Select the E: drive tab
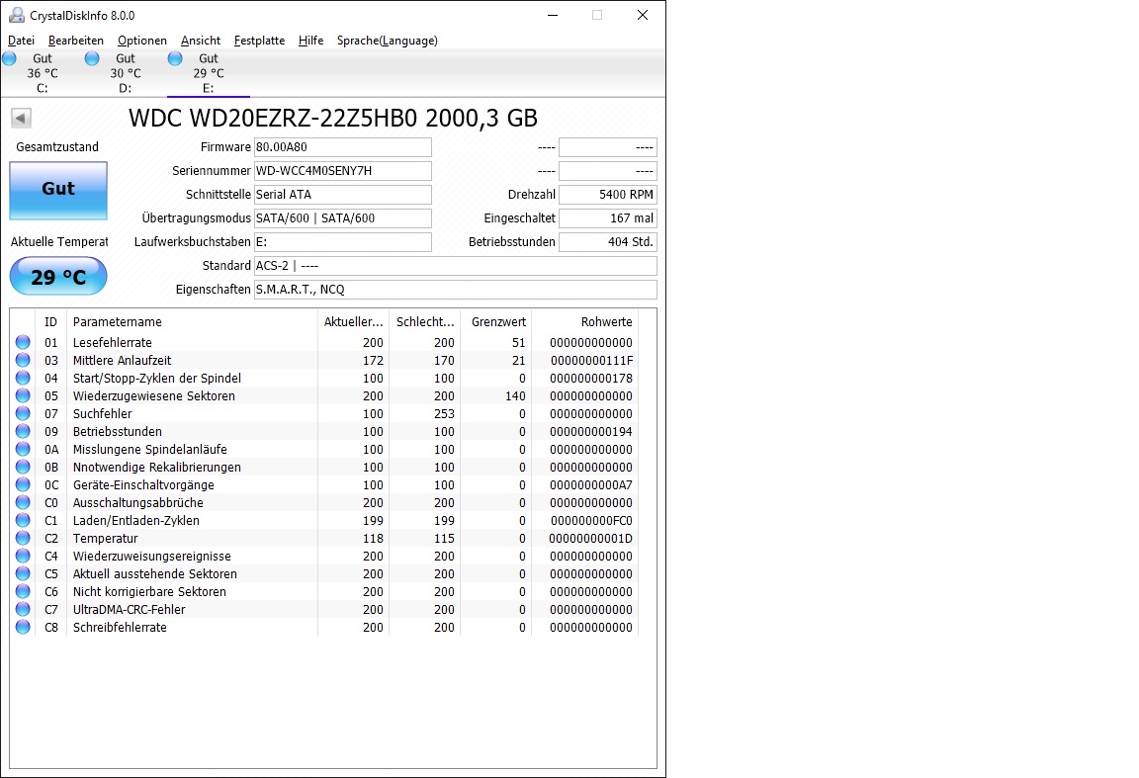This screenshot has height=778, width=1139. [x=209, y=72]
